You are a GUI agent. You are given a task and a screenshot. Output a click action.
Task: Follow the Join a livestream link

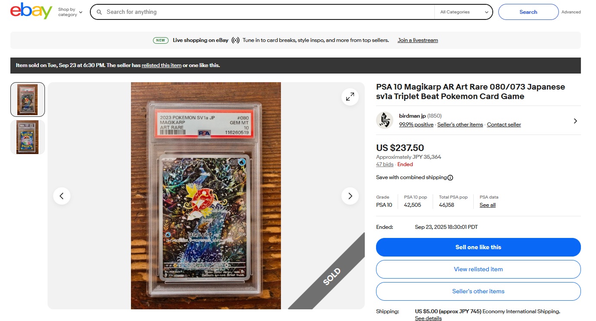tap(418, 40)
